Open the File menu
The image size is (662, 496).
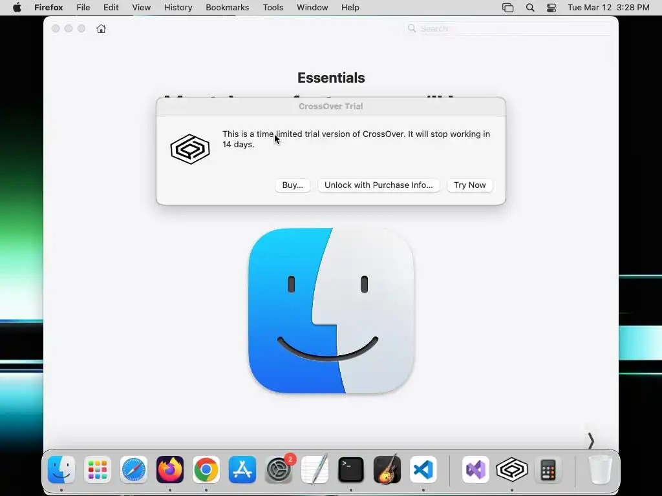83,8
